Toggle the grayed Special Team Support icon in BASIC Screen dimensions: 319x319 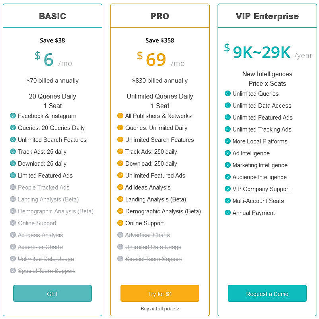[13, 271]
